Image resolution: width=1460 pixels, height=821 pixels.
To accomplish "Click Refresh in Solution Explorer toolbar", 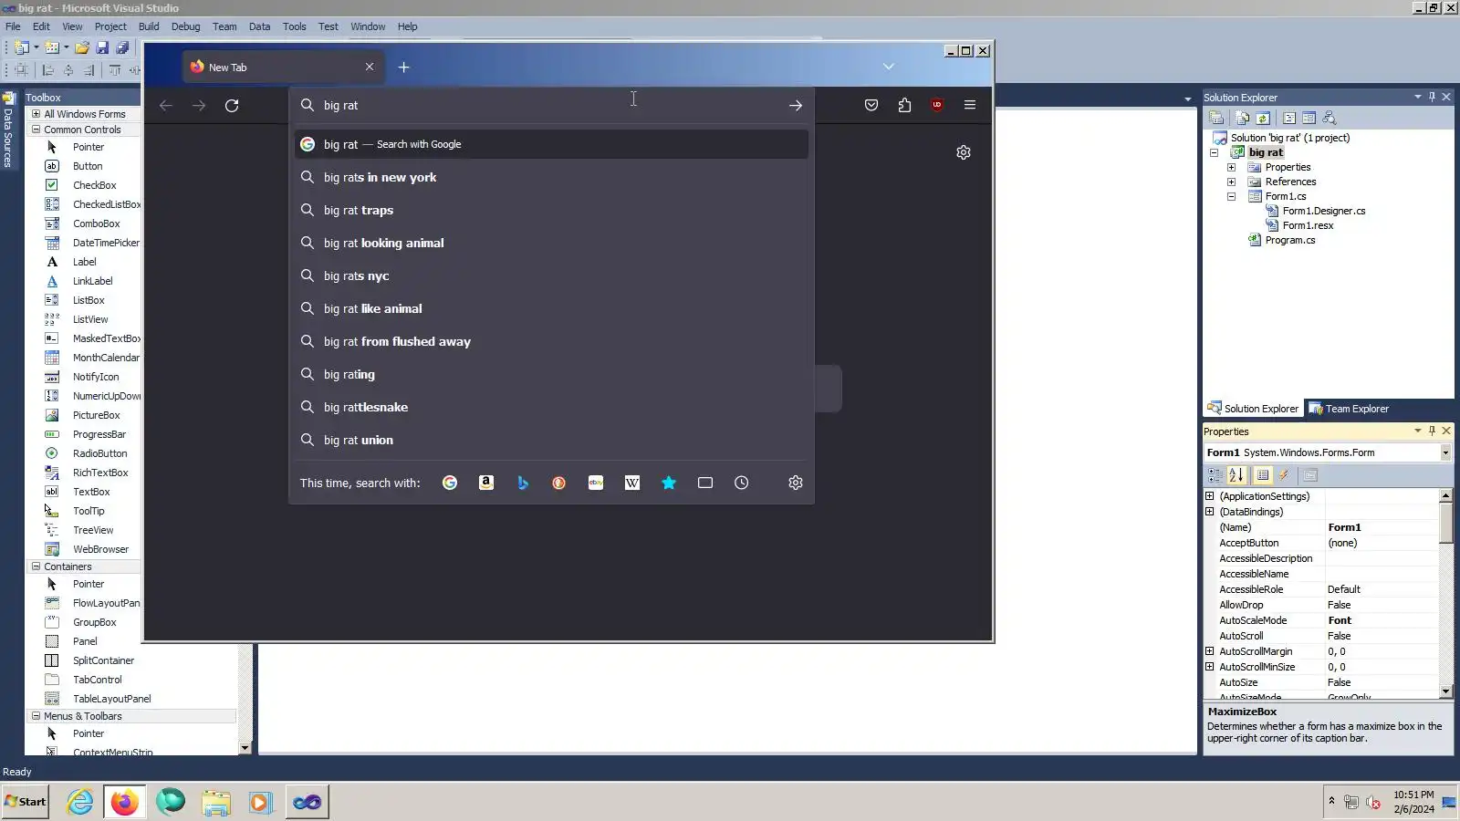I will click(1263, 118).
